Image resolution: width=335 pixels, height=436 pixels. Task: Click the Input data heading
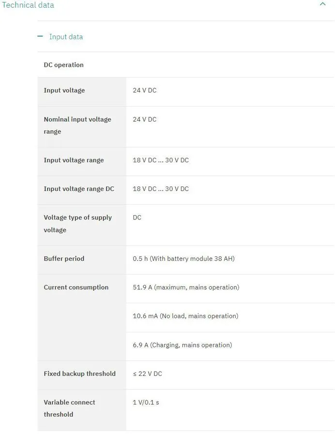click(x=66, y=37)
